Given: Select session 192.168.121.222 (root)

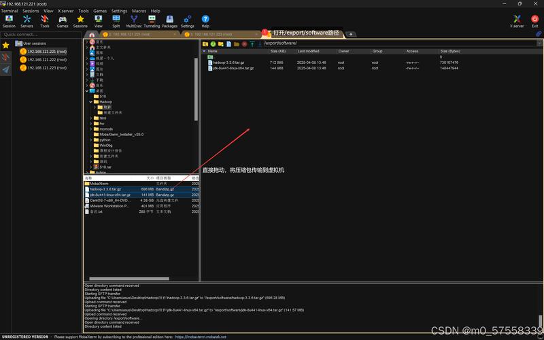Looking at the screenshot, I should [x=43, y=60].
